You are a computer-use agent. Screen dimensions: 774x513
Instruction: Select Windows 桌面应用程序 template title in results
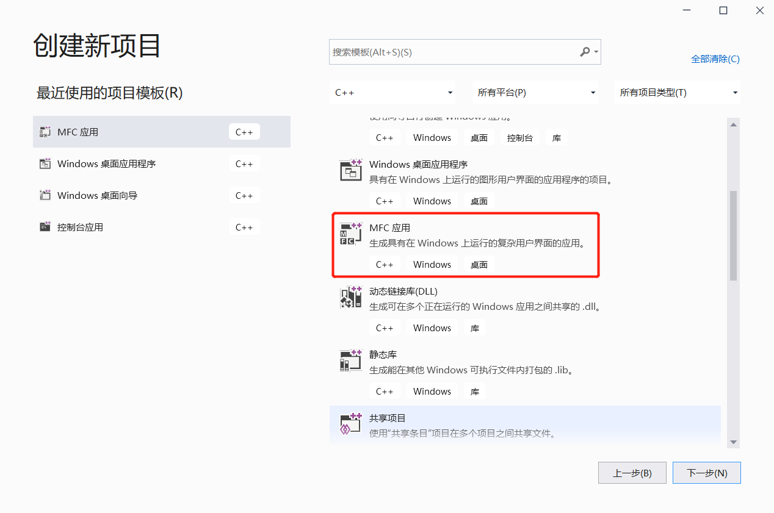tap(418, 165)
